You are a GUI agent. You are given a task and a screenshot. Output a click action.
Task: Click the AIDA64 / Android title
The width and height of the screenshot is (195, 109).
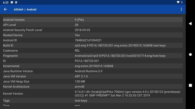pyautogui.click(x=25, y=10)
